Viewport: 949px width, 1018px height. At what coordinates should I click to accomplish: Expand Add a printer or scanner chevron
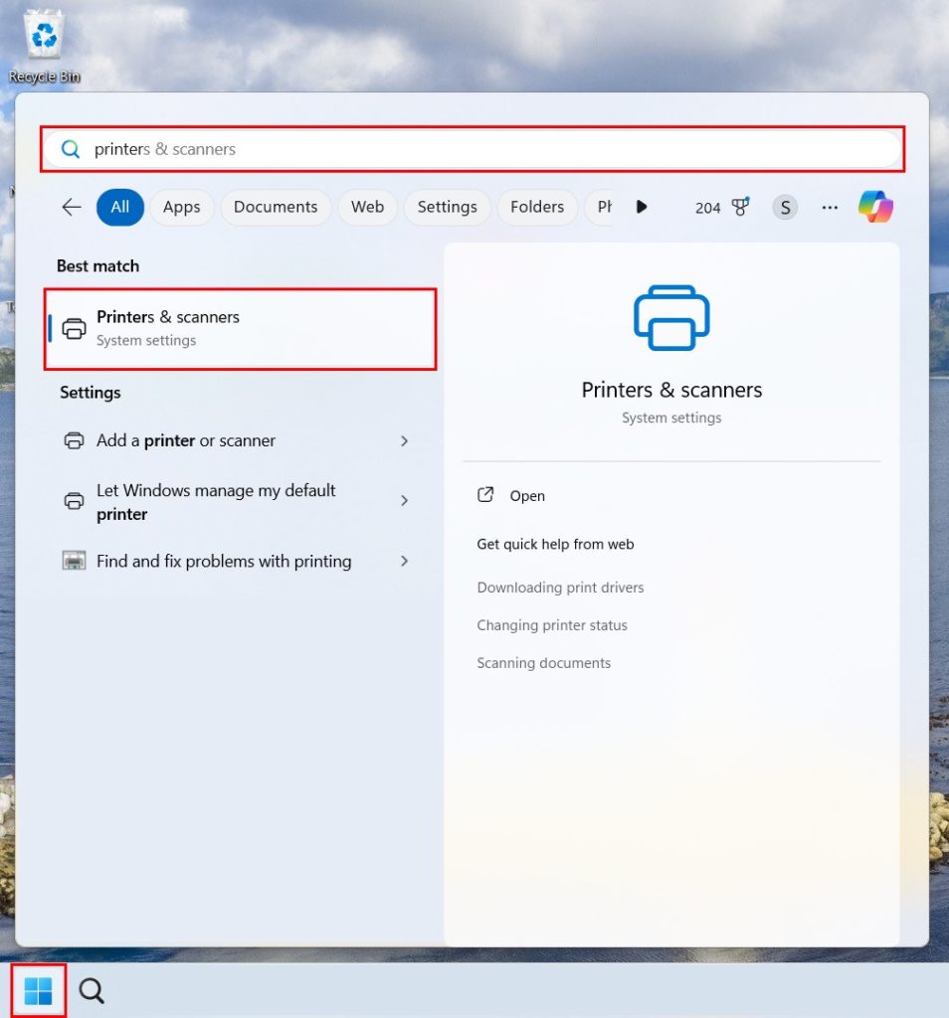[404, 440]
